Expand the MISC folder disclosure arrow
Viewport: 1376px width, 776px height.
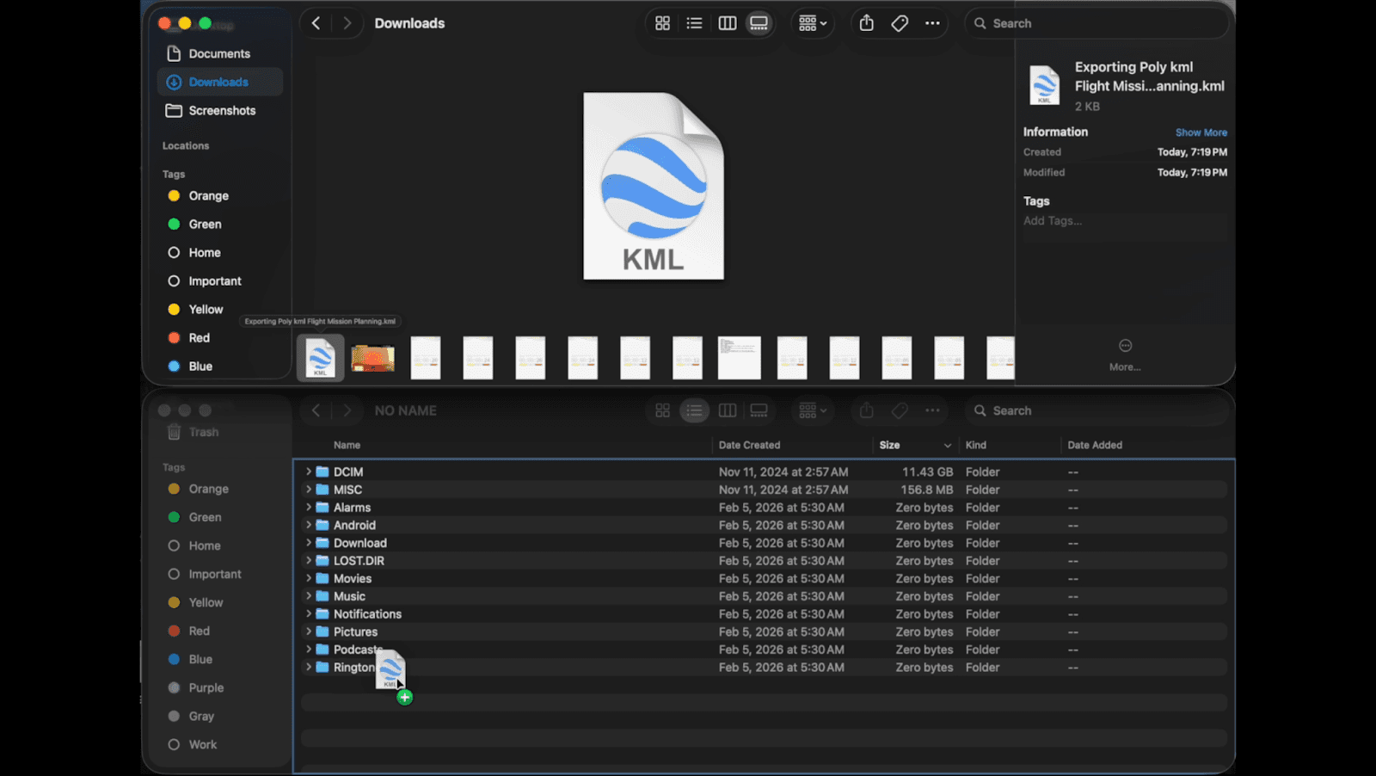pos(309,490)
